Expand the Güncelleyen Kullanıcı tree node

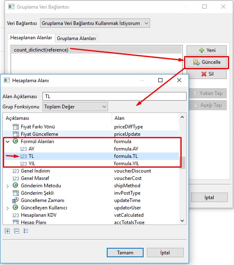[8, 208]
